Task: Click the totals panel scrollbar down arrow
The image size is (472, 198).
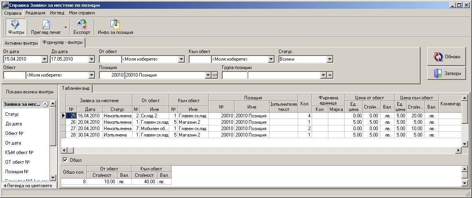Action: 464,182
